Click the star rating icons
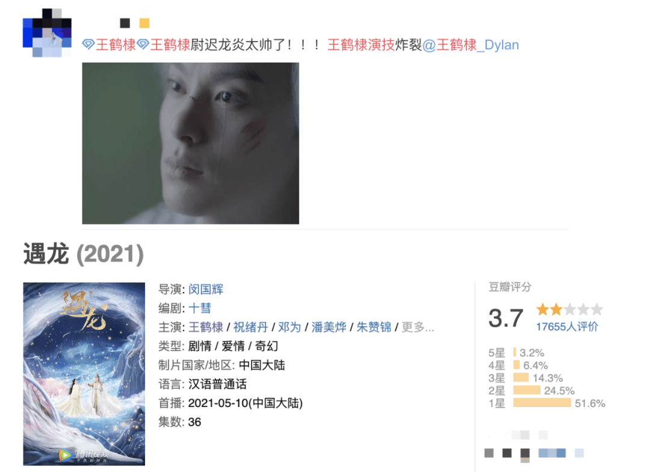 point(569,309)
